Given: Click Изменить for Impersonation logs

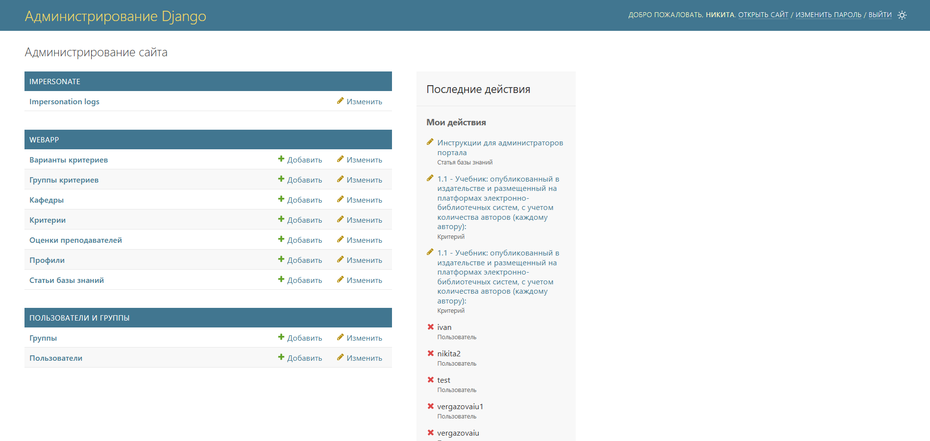Looking at the screenshot, I should coord(360,101).
